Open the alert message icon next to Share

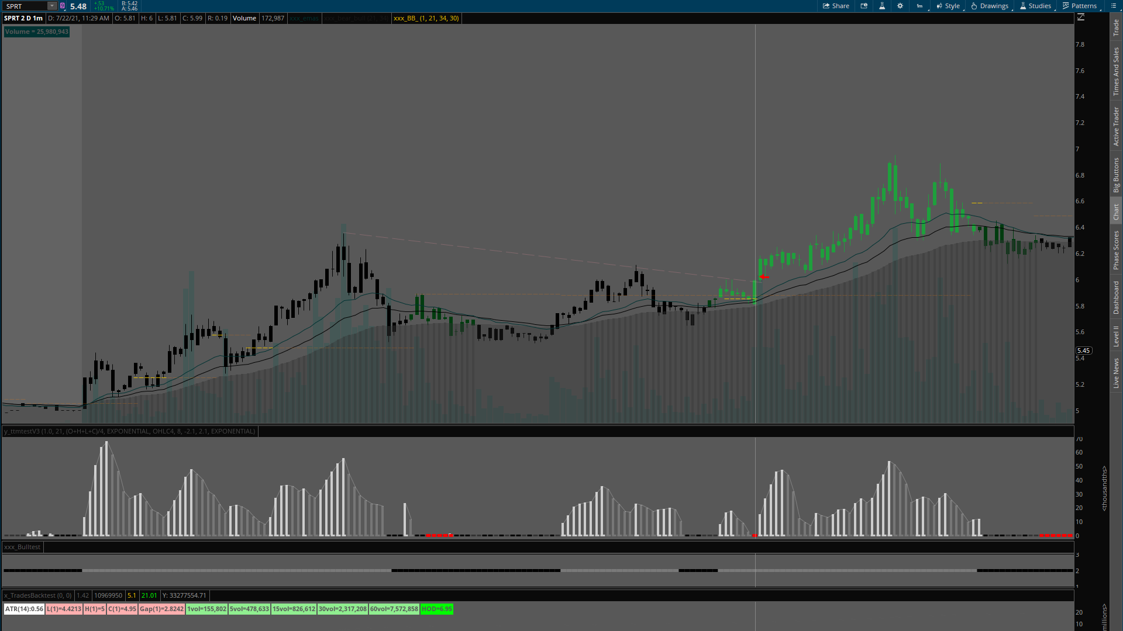864,6
